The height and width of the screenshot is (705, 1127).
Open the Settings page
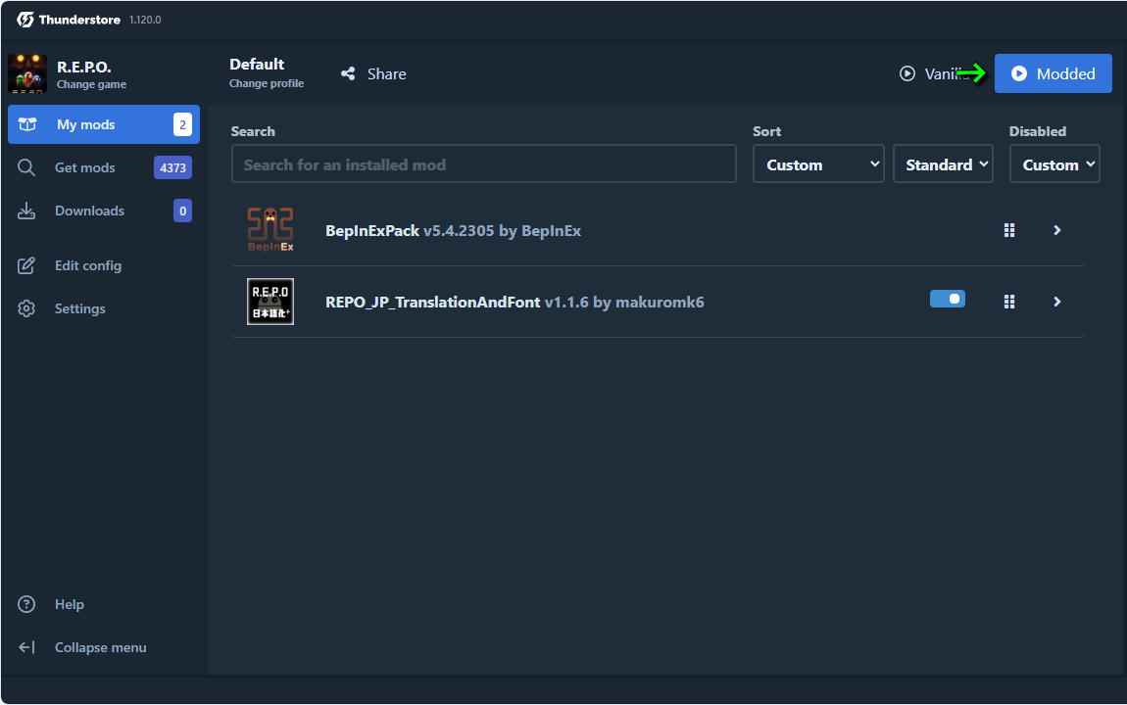[x=104, y=308]
